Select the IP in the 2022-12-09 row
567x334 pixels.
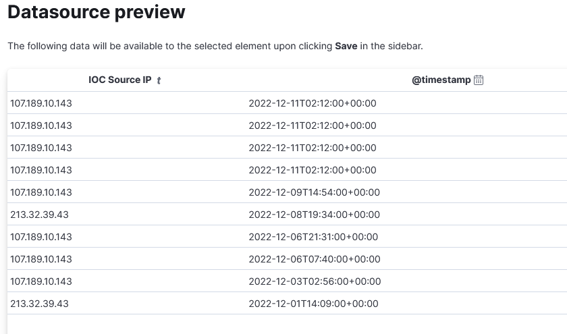coord(41,192)
